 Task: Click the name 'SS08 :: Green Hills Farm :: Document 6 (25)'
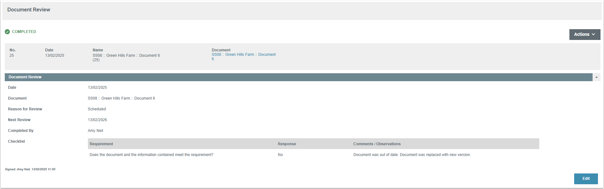126,56
